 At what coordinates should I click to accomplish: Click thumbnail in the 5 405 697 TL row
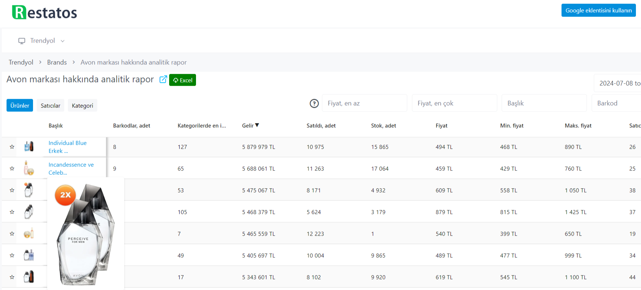coord(29,255)
